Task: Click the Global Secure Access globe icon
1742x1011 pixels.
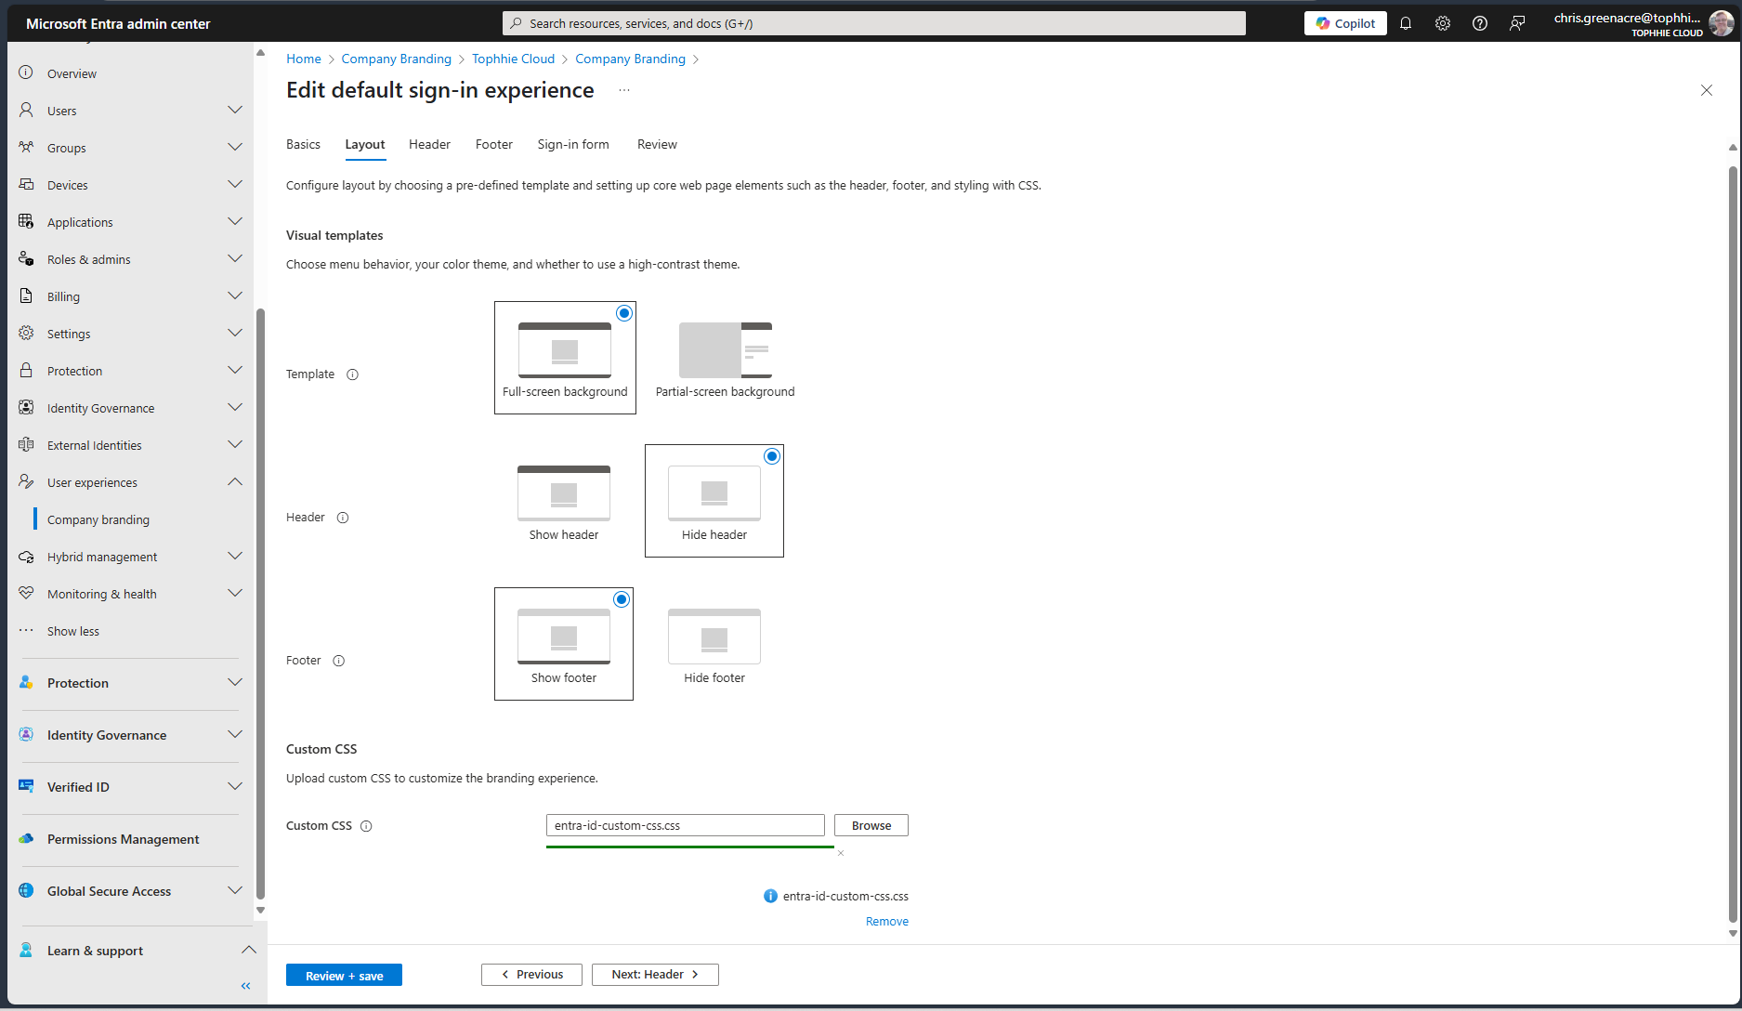Action: (26, 890)
